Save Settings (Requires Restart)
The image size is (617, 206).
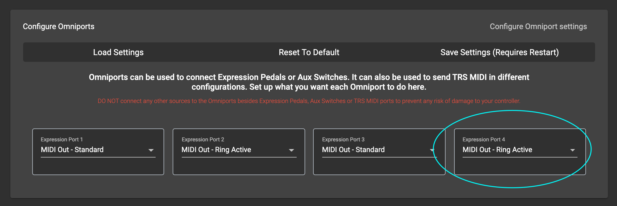coord(499,52)
